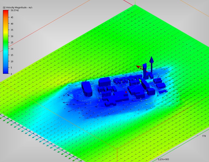Click the Velocity Magnitude legend title
This screenshot has height=162, width=209.
(x=18, y=8)
